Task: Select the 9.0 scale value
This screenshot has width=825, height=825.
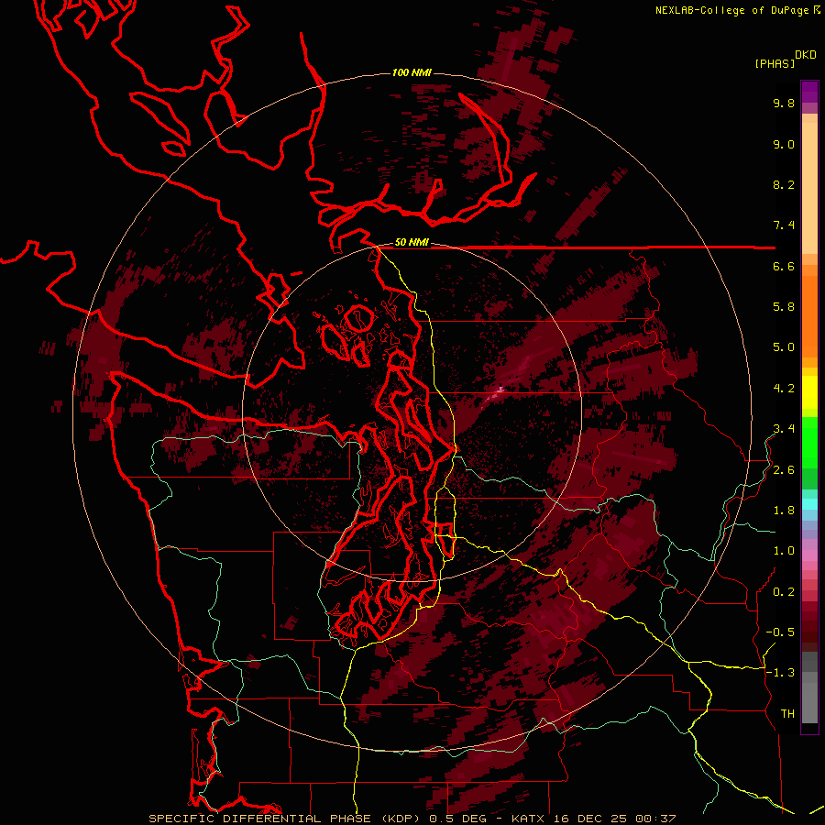Action: tap(784, 144)
